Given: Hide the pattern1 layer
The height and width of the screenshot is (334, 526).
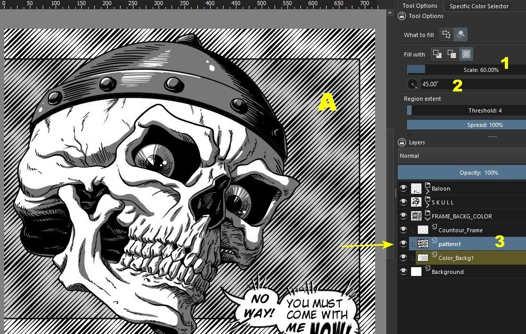Looking at the screenshot, I should click(403, 244).
